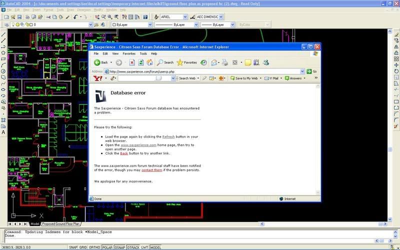Select the Explode modify tool

tap(396, 126)
